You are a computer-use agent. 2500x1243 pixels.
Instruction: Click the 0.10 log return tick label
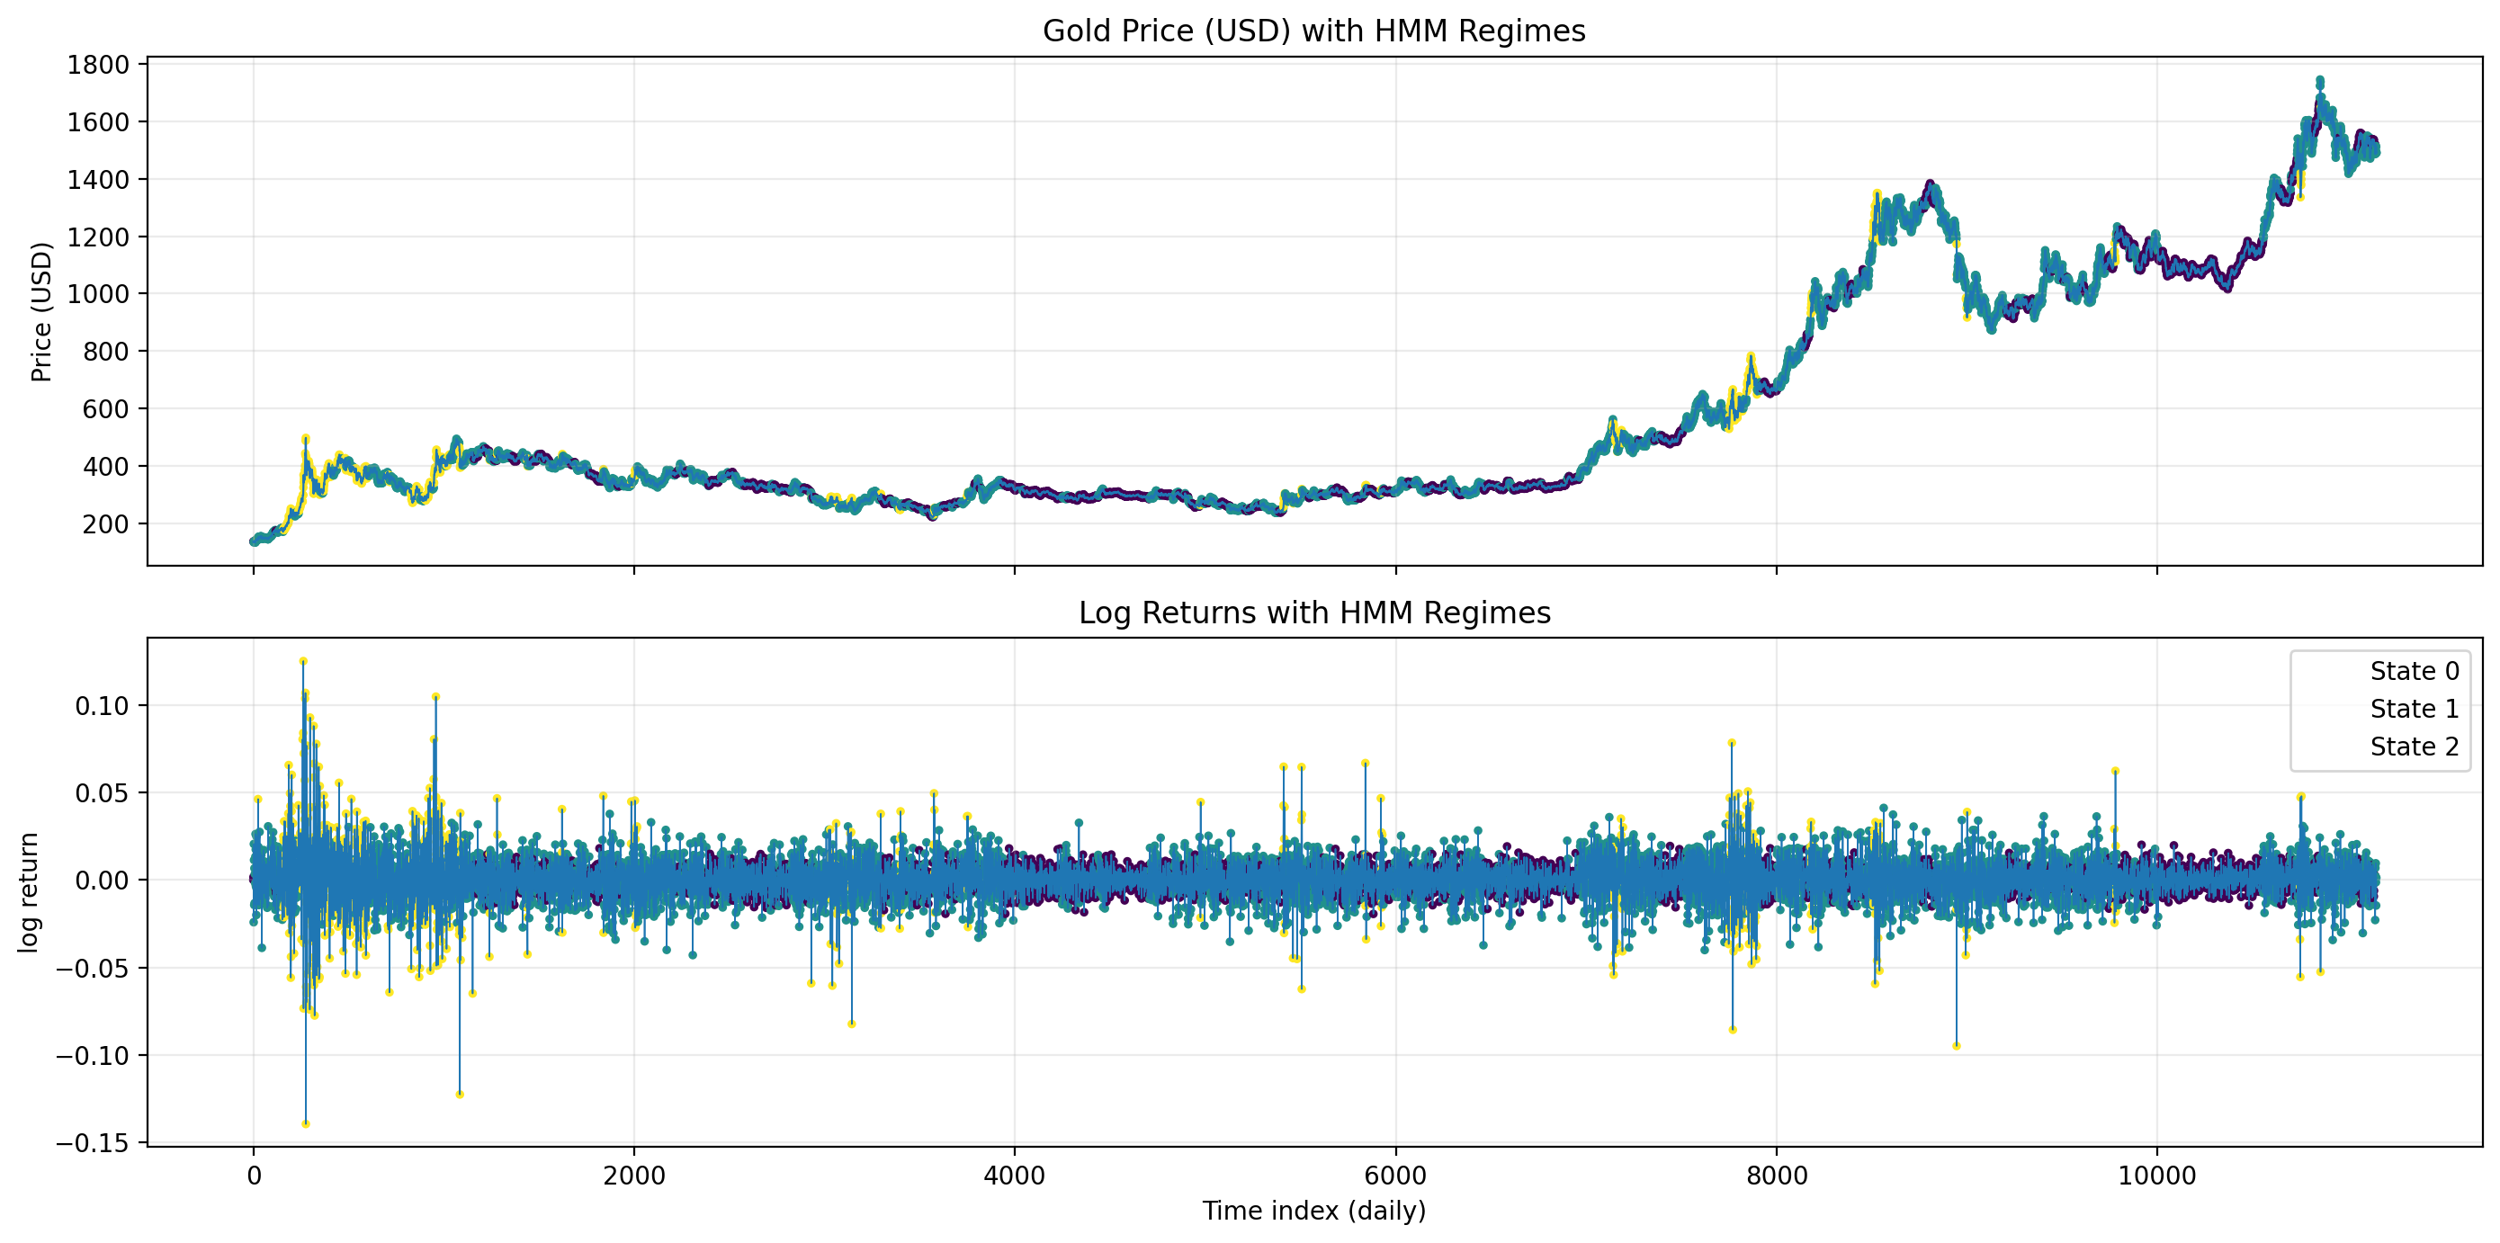tap(102, 706)
